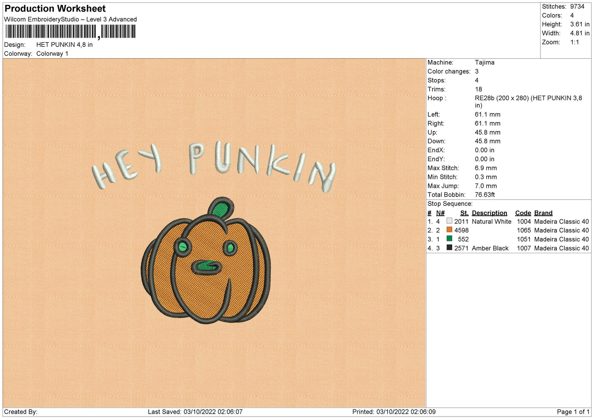Click the 'Amber Black' description text
This screenshot has height=419, width=594.
[x=490, y=248]
